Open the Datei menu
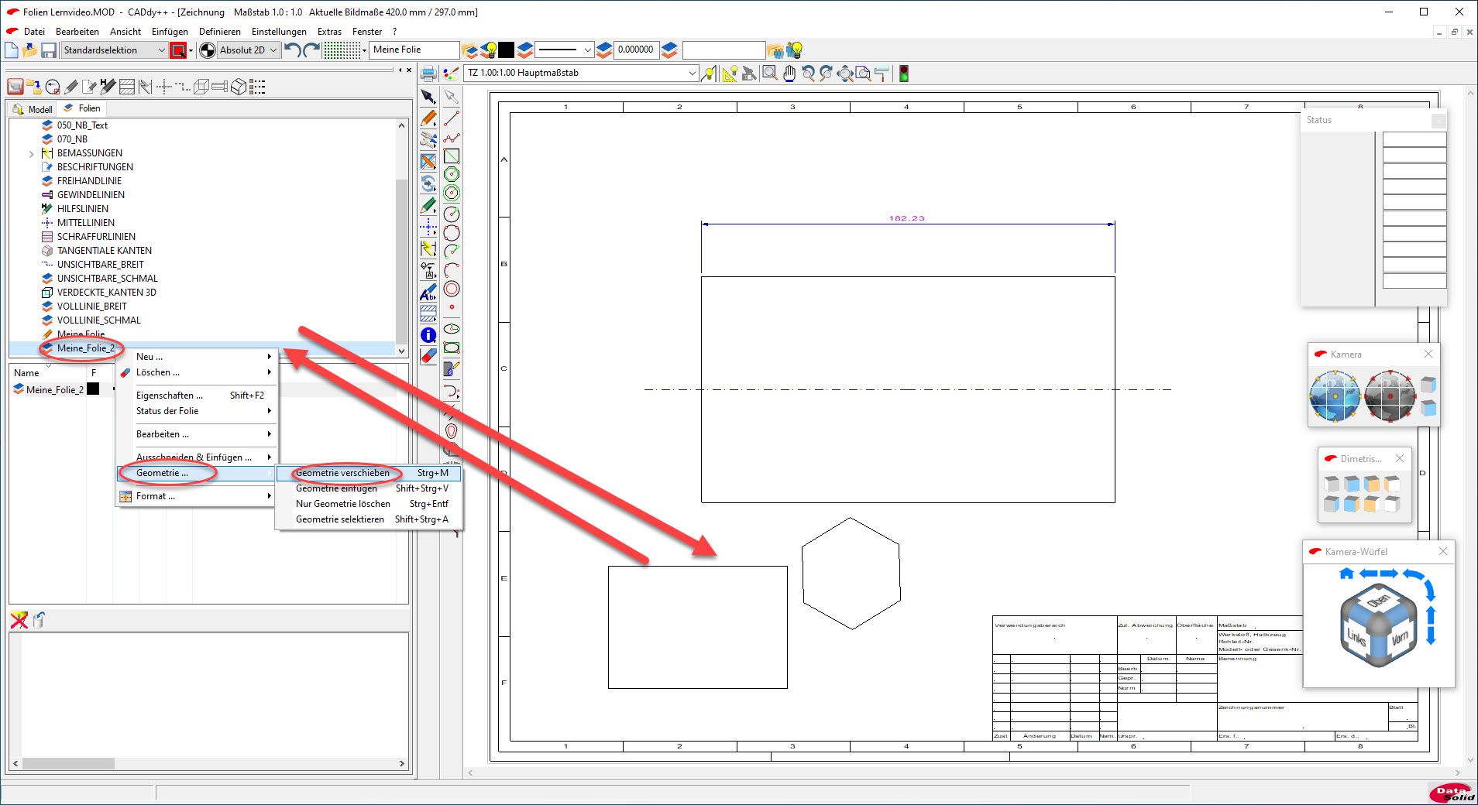This screenshot has height=805, width=1478. (34, 32)
